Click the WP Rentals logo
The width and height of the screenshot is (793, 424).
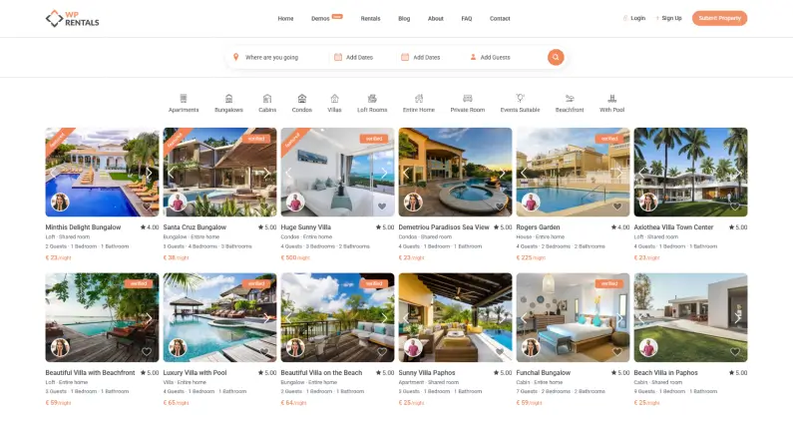point(73,18)
